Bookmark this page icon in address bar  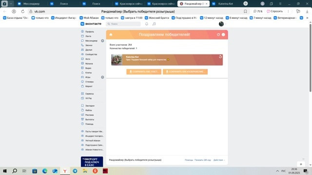point(245,12)
